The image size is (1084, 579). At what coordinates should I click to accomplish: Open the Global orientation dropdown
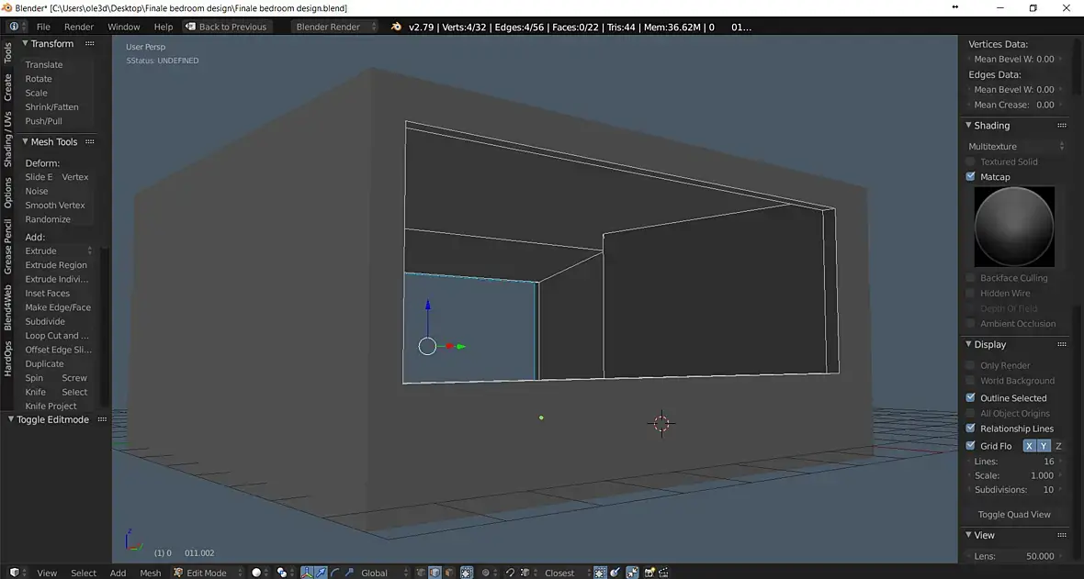click(x=383, y=573)
